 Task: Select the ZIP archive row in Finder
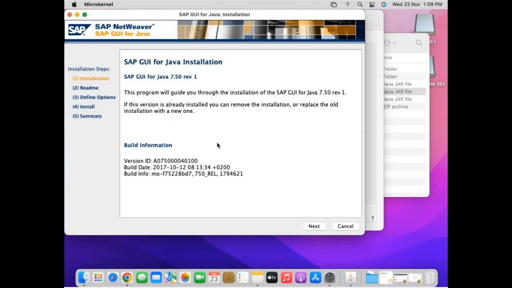tap(404, 107)
